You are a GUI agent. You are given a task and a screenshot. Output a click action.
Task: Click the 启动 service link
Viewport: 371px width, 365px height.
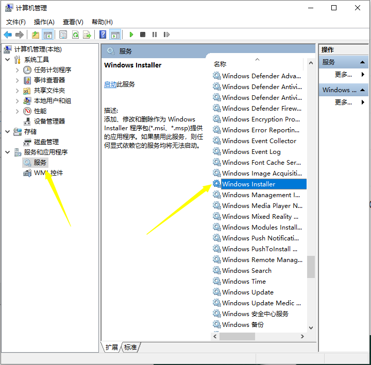pos(110,84)
